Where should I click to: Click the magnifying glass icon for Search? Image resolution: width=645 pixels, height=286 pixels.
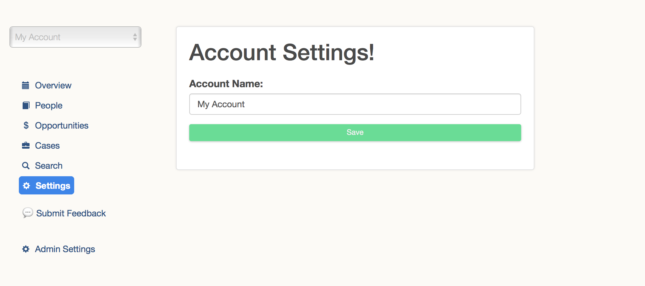(x=26, y=165)
